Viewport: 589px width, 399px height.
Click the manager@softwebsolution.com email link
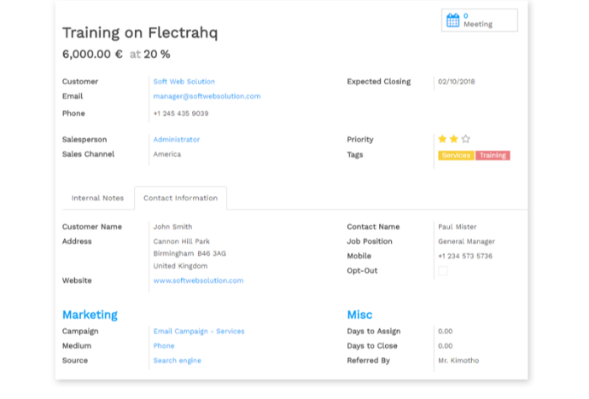pyautogui.click(x=207, y=96)
